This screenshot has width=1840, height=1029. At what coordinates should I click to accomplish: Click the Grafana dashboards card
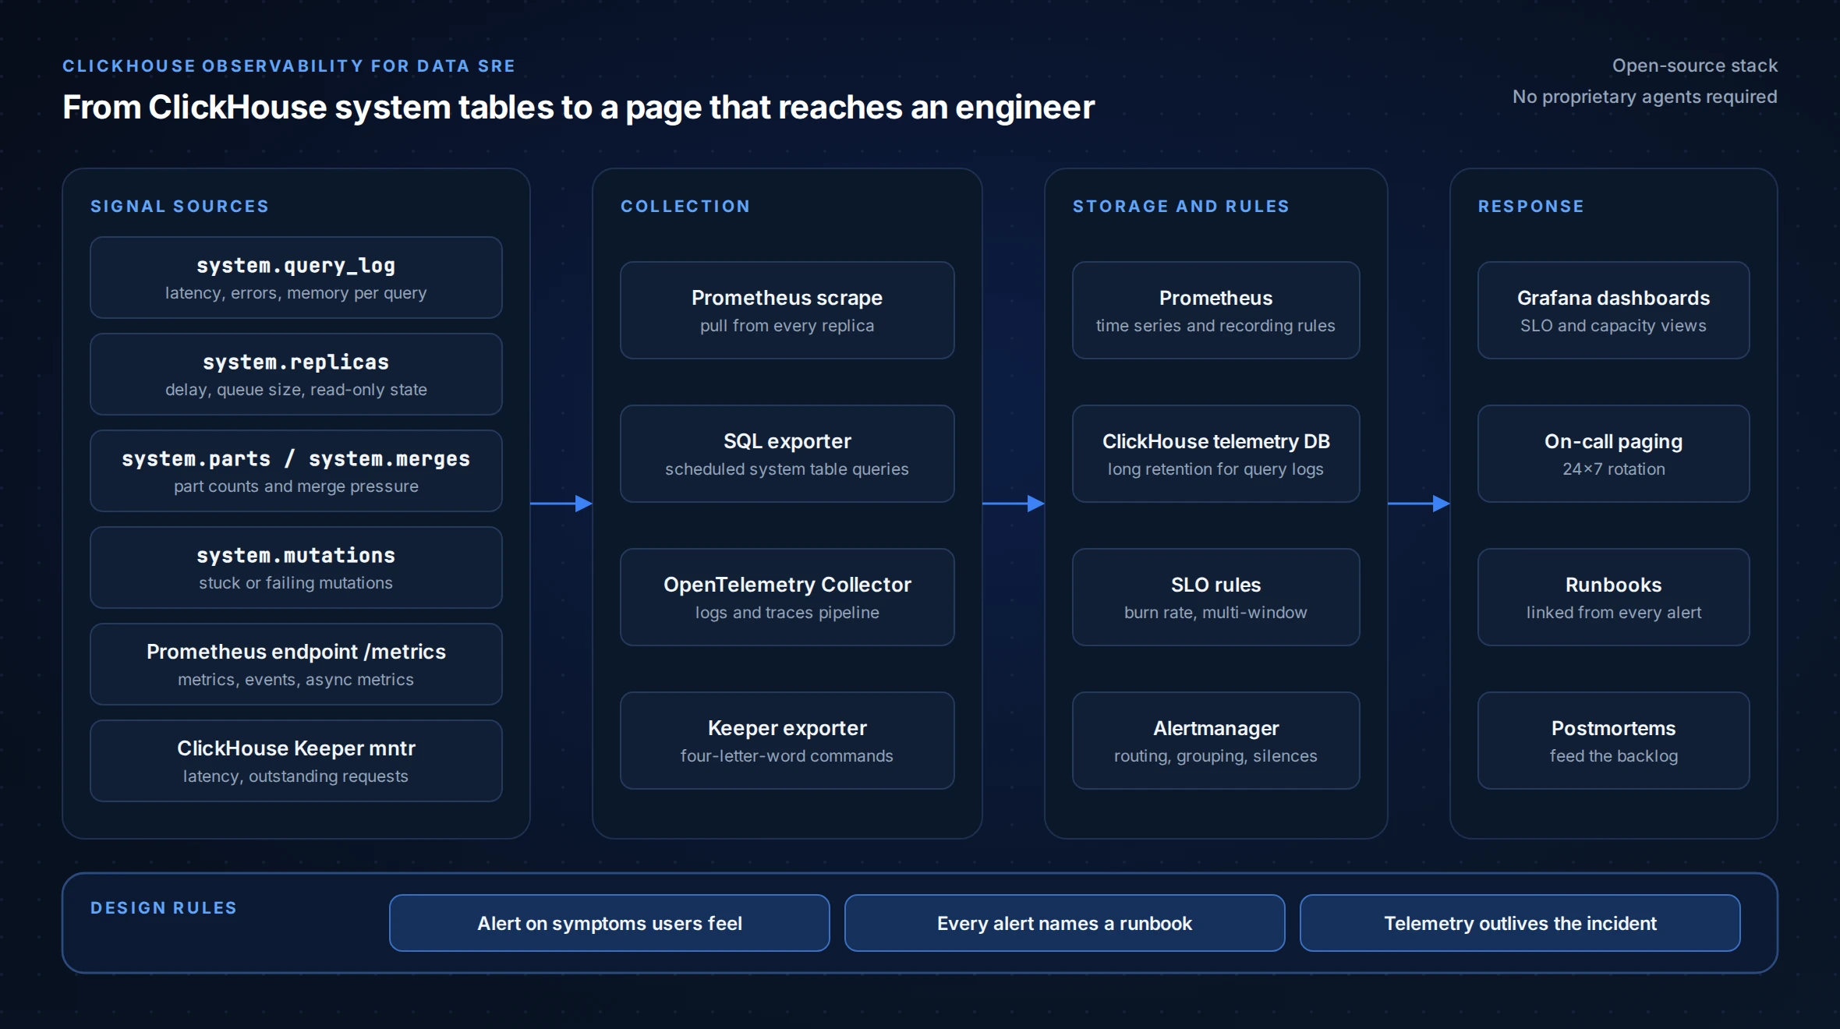pos(1614,310)
